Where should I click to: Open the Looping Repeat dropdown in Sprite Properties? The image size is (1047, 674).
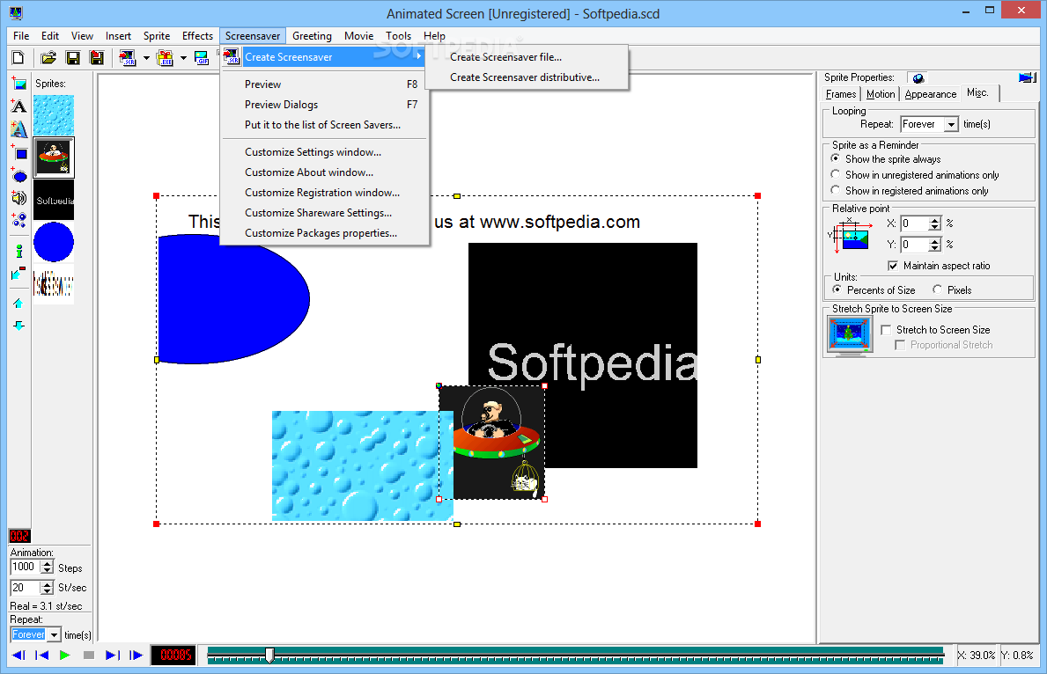pos(951,124)
